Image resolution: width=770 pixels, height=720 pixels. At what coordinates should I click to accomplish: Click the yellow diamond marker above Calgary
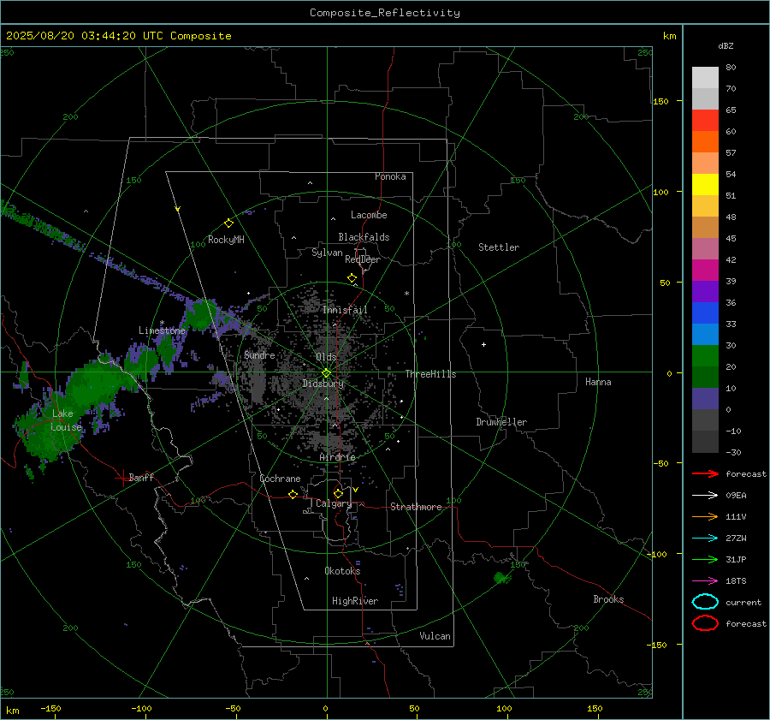[x=338, y=493]
